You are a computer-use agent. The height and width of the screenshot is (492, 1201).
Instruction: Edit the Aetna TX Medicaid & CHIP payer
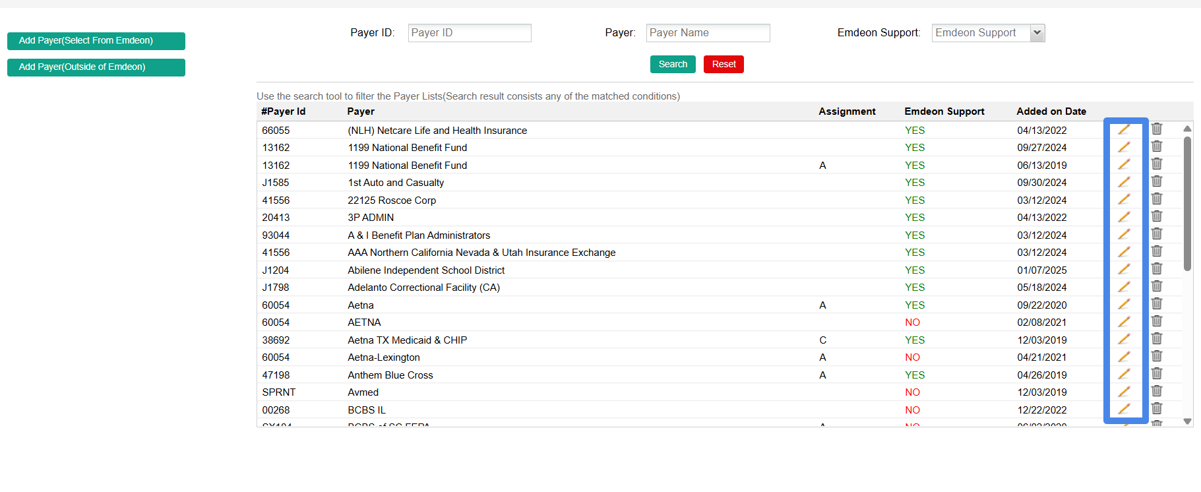tap(1124, 339)
